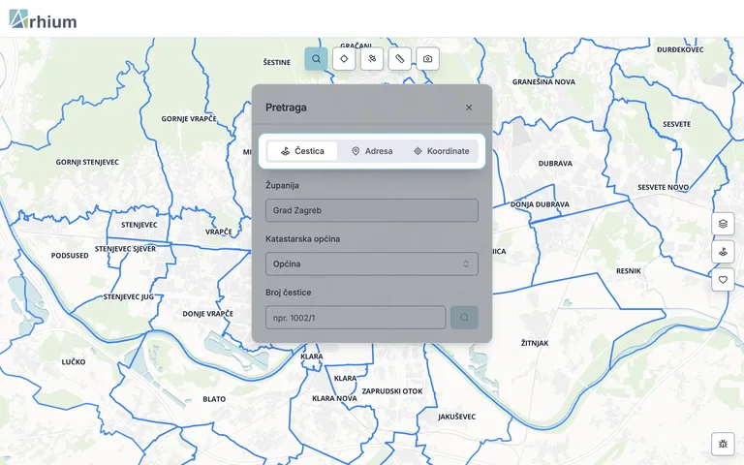
Task: Select the VRAPČE map label
Action: click(x=219, y=232)
